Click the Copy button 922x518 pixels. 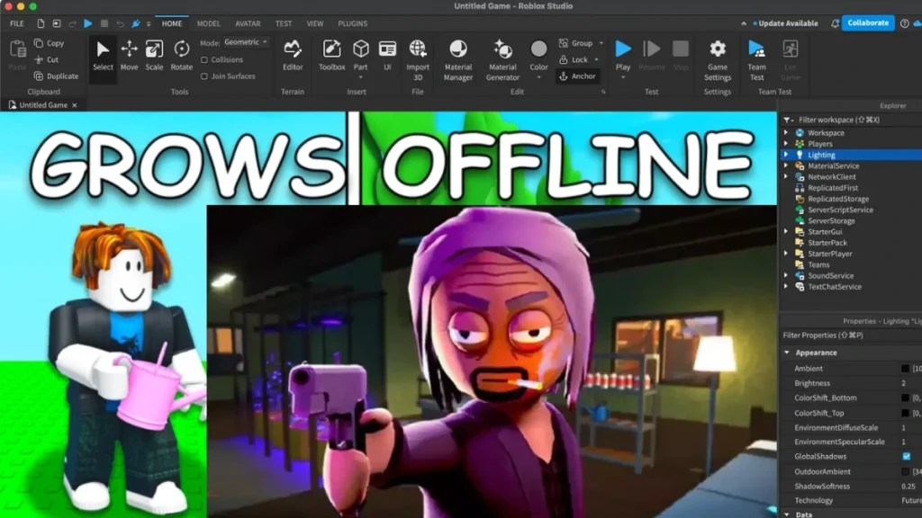(50, 43)
